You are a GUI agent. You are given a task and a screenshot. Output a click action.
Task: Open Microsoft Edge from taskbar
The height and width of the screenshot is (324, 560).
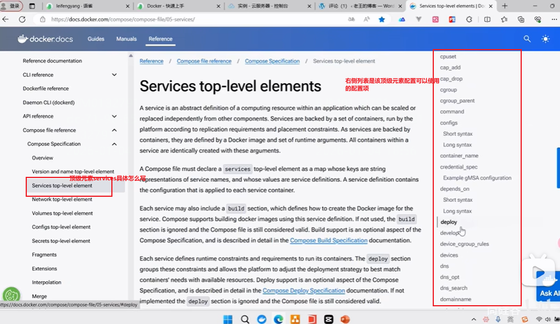click(279, 319)
